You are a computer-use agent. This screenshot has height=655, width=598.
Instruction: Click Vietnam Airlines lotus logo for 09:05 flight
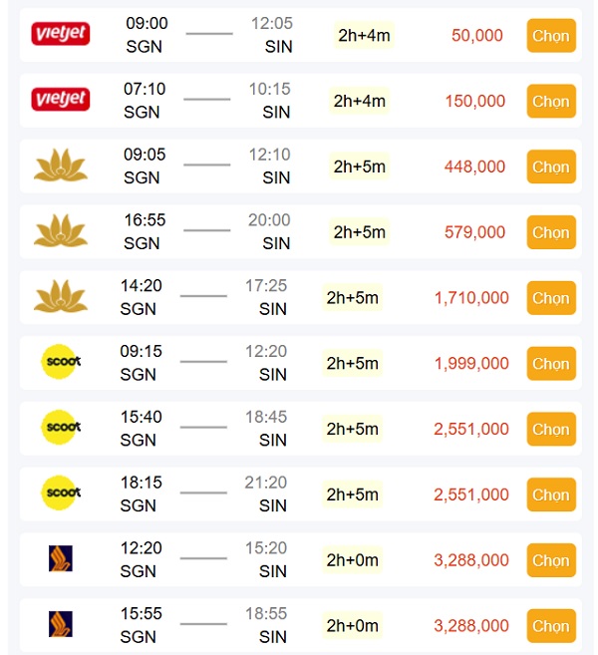[x=61, y=165]
